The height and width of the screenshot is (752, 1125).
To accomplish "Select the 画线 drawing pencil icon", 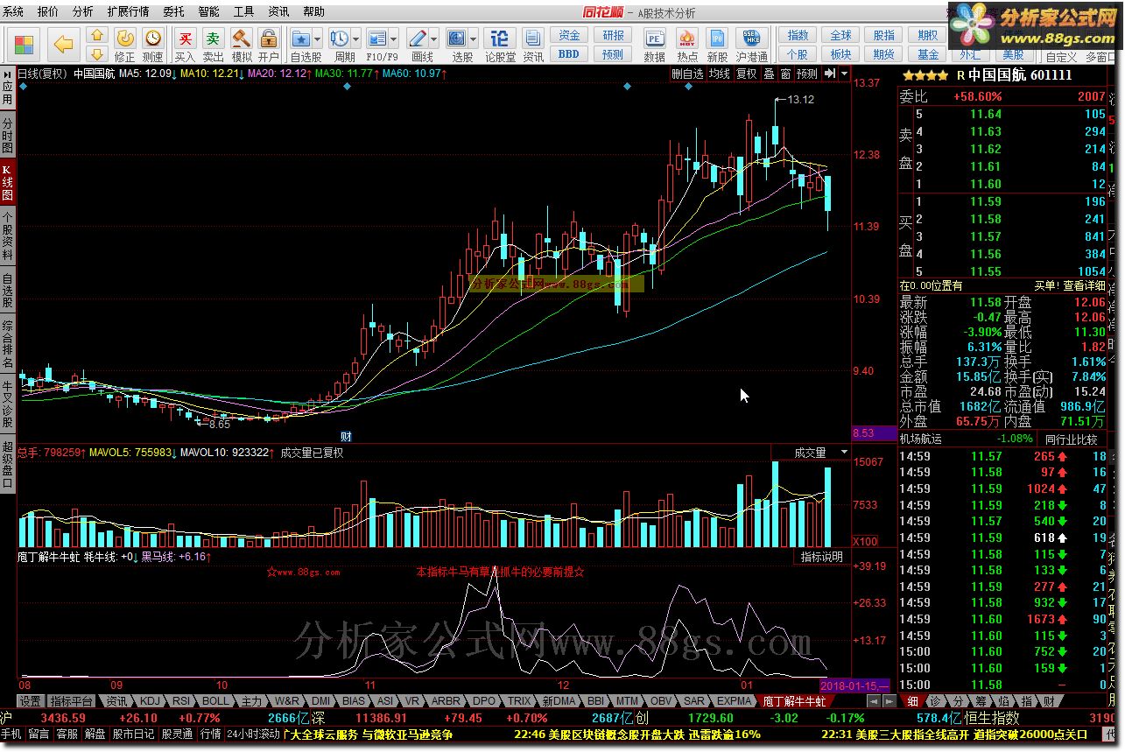I will click(x=418, y=38).
